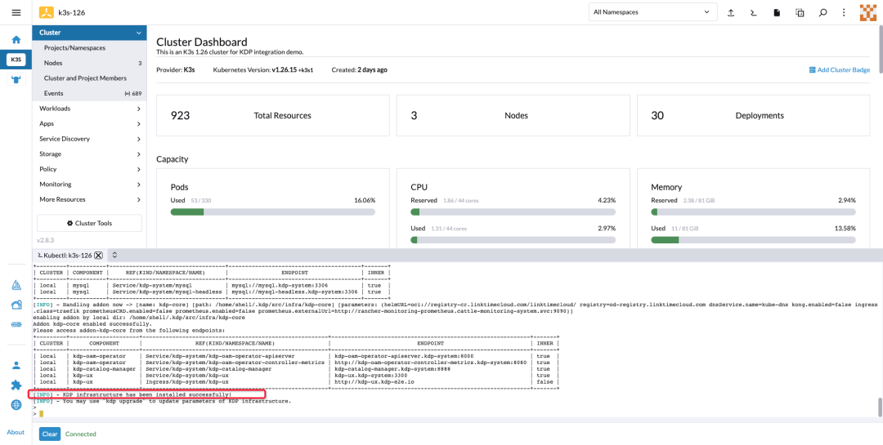Open the Nodes page in sidebar
Screen dimensions: 883x445
(x=90, y=64)
